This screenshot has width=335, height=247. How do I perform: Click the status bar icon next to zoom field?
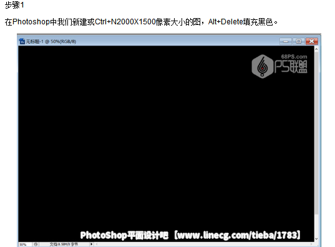point(36,244)
